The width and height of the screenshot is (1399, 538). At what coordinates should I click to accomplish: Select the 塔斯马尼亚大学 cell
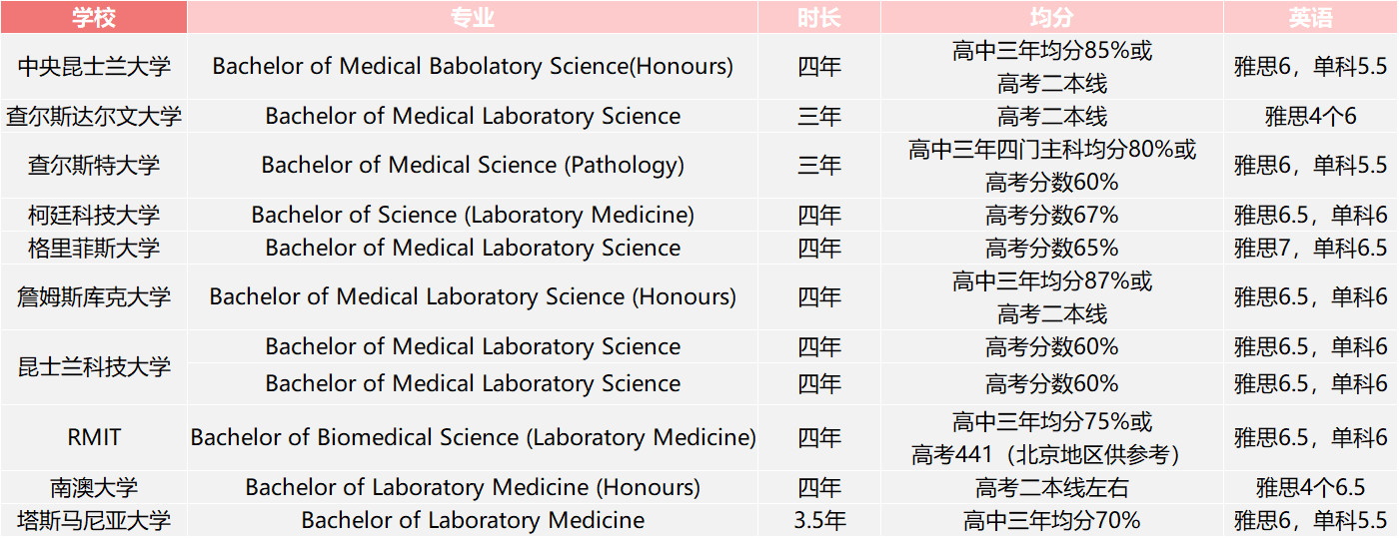(94, 520)
